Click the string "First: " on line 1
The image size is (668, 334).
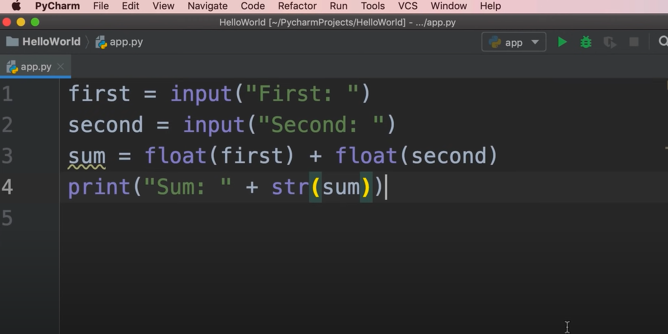(302, 94)
